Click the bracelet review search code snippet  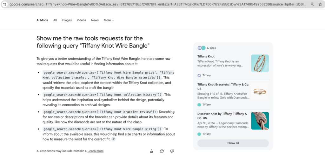click(100, 112)
